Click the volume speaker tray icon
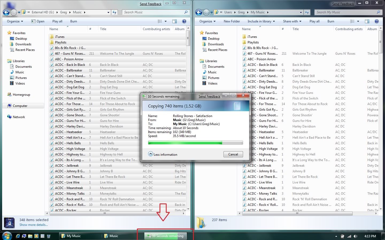Screen dimensions: 385x240 [355, 236]
